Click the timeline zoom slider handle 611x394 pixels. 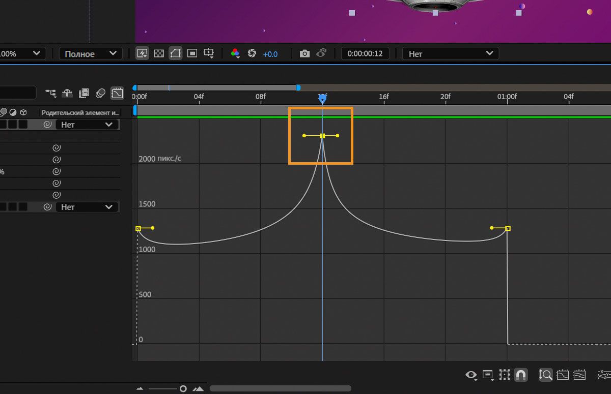[x=183, y=389]
